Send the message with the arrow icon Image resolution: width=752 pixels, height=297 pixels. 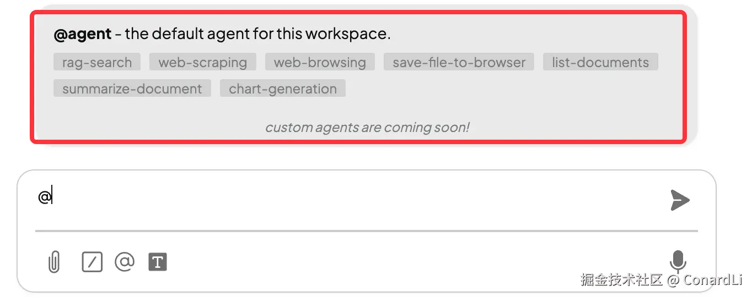tap(680, 200)
